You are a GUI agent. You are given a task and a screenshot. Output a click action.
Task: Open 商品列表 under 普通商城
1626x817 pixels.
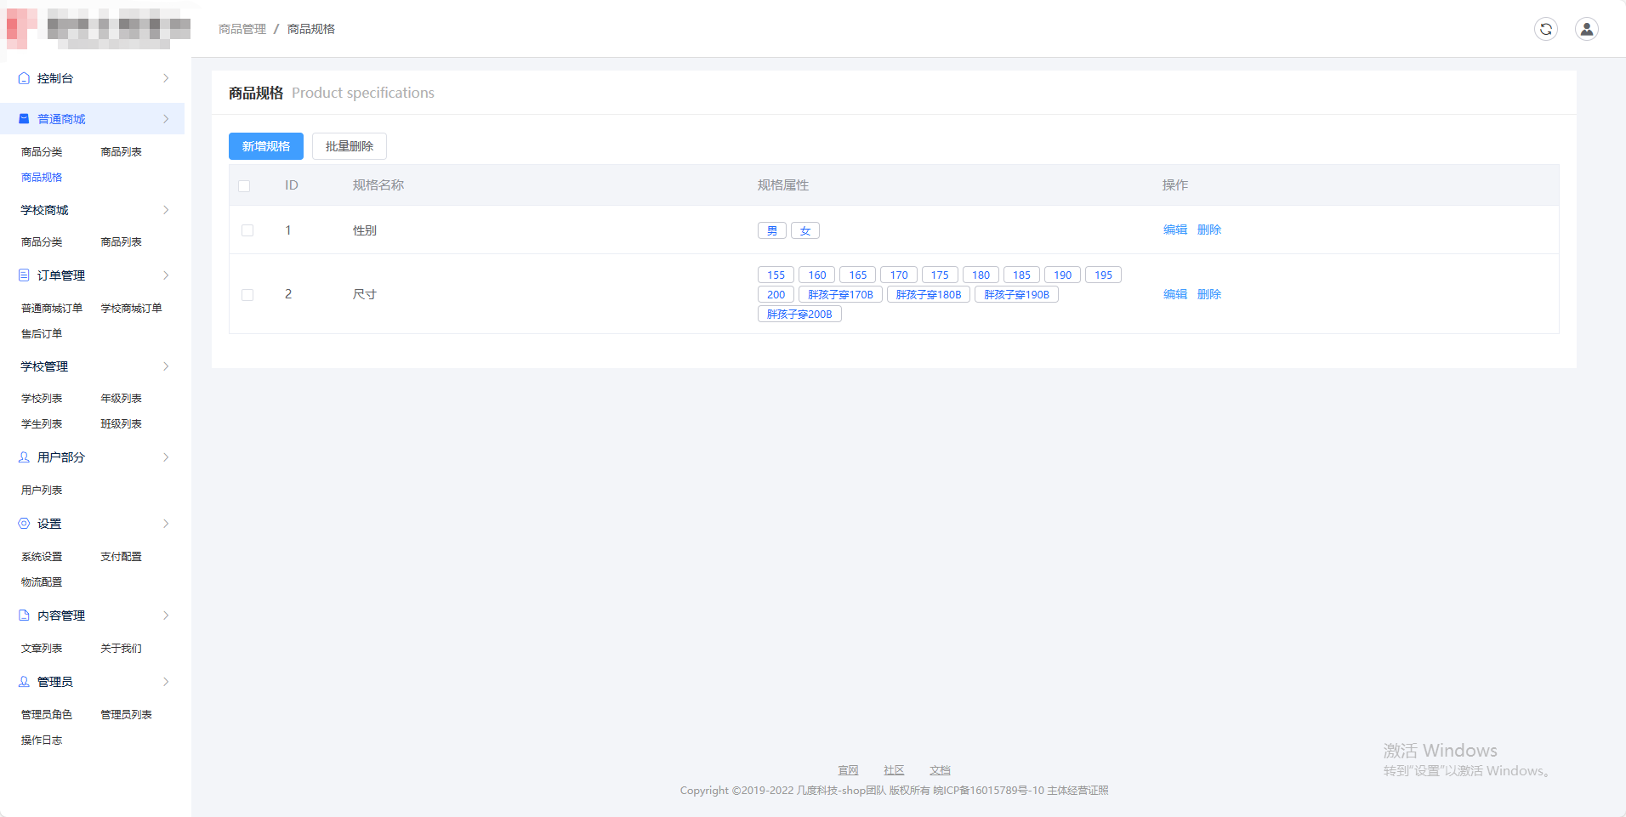coord(121,152)
